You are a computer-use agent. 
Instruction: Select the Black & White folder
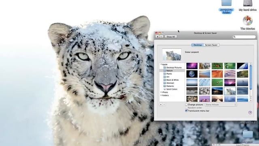click(172, 80)
